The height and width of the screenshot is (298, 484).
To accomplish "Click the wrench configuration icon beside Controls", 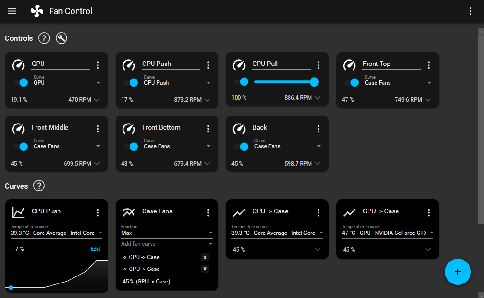I will pyautogui.click(x=61, y=38).
